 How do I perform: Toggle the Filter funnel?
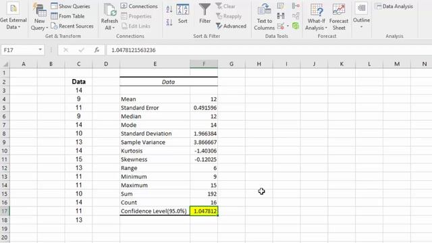click(x=205, y=13)
